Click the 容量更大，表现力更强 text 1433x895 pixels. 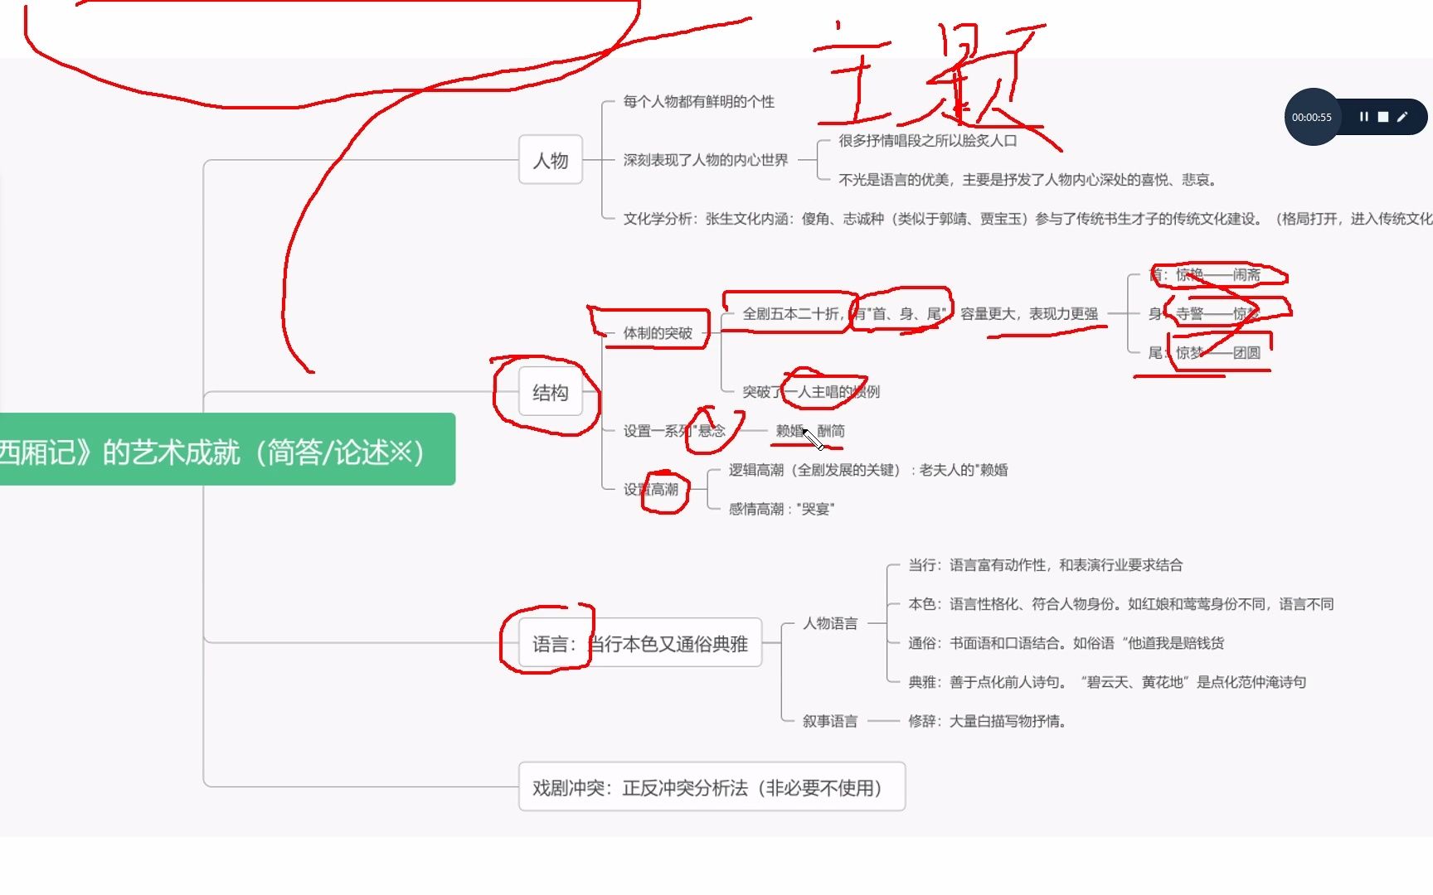pos(1029,314)
